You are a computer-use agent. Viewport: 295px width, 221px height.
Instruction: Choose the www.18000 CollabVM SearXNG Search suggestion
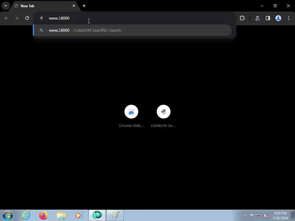133,30
